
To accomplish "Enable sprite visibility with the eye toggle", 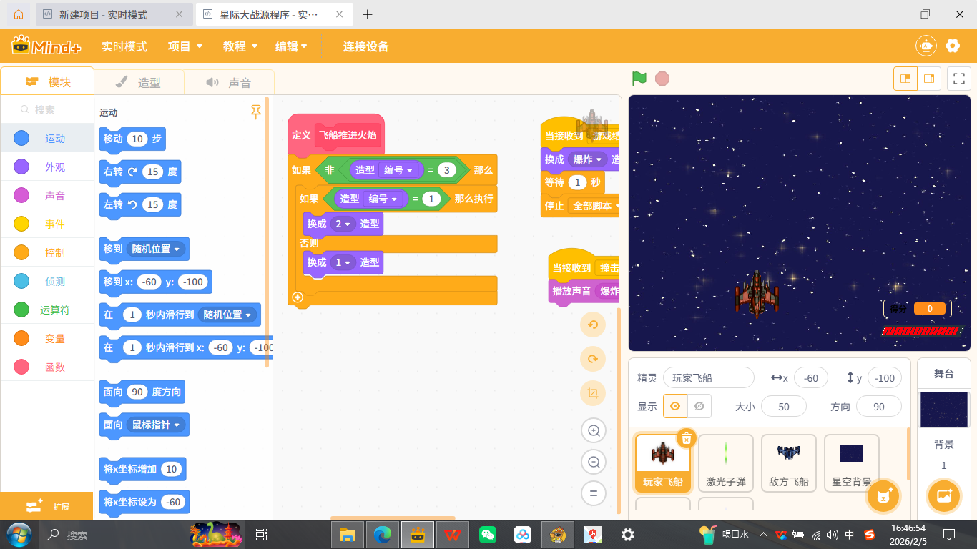I will (675, 405).
